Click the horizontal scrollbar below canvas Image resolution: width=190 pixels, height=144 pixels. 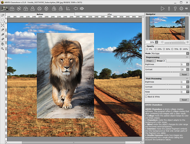(x=74, y=143)
